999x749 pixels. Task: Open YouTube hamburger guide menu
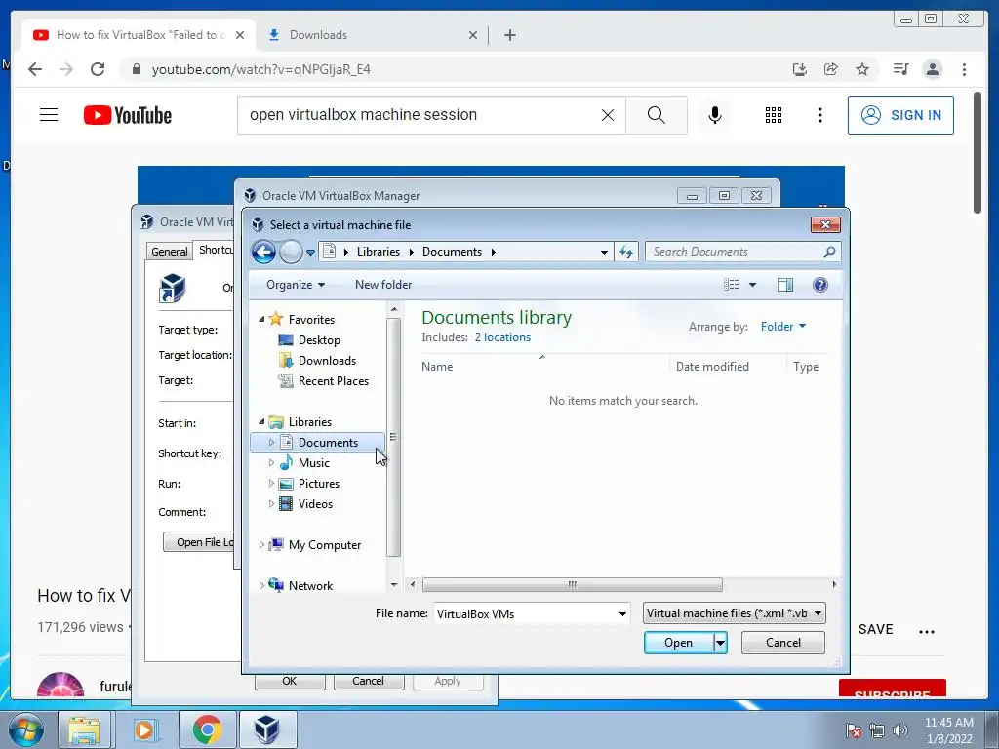[x=49, y=115]
